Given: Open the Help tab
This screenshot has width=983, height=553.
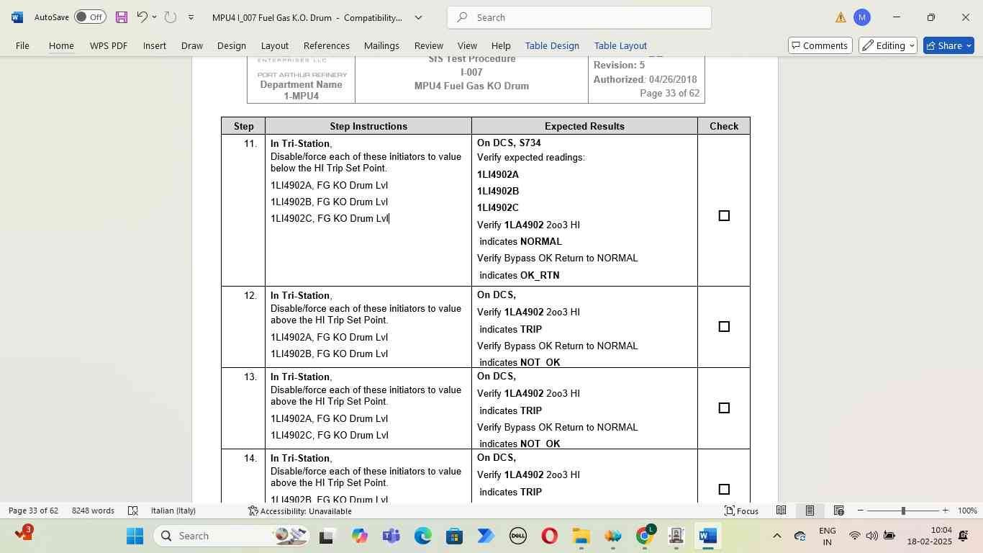Looking at the screenshot, I should [501, 45].
